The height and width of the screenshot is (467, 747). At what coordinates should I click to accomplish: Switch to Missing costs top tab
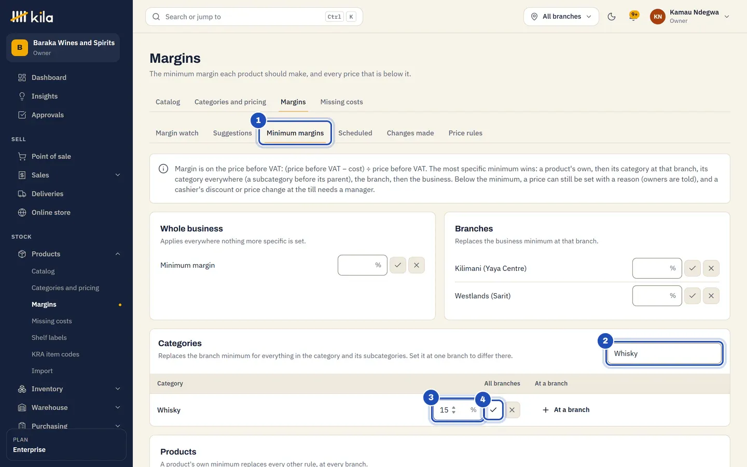[341, 102]
